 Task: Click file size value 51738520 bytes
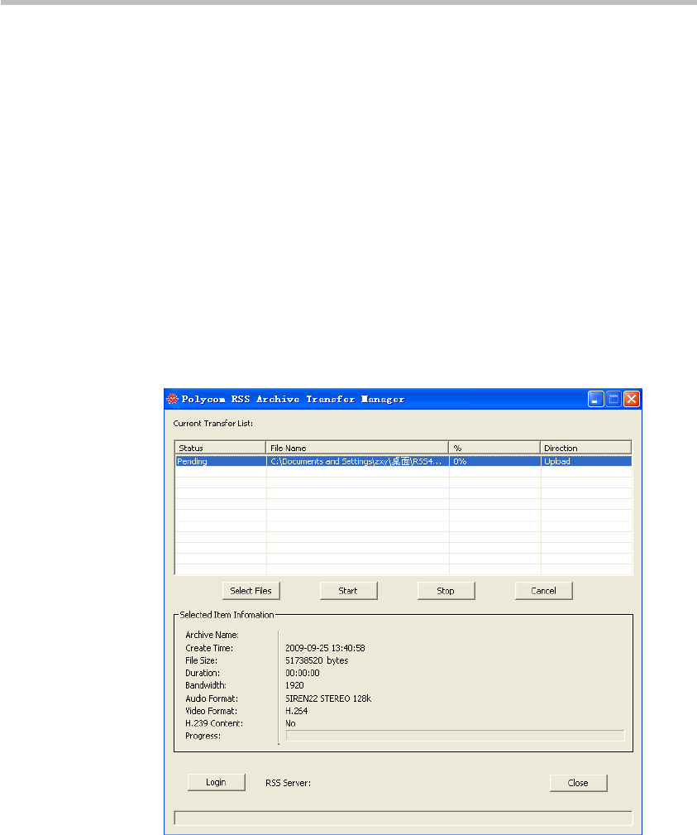click(x=317, y=660)
